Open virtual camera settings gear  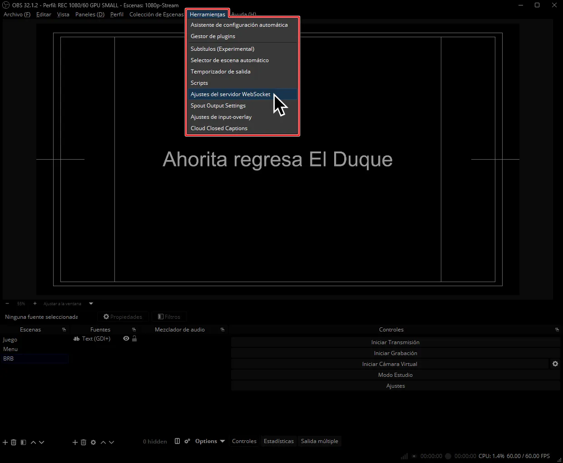tap(555, 364)
